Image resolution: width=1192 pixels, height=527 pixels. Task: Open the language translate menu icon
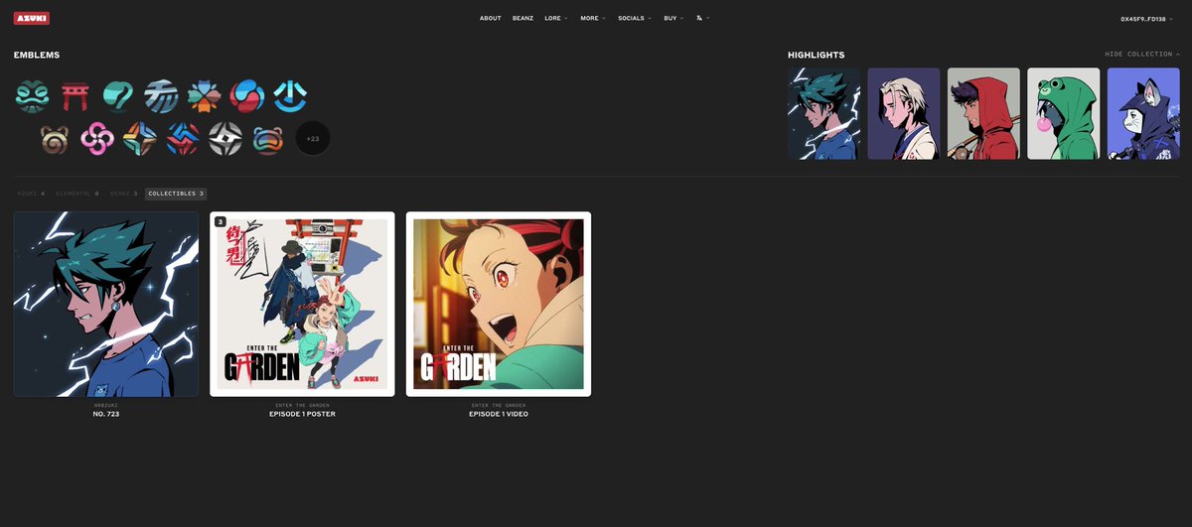[702, 18]
